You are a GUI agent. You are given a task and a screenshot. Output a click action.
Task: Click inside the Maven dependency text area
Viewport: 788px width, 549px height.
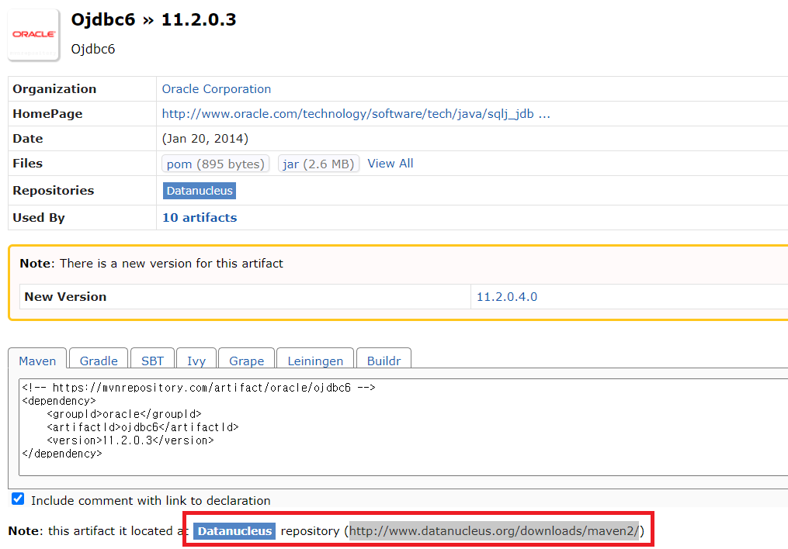(x=403, y=427)
